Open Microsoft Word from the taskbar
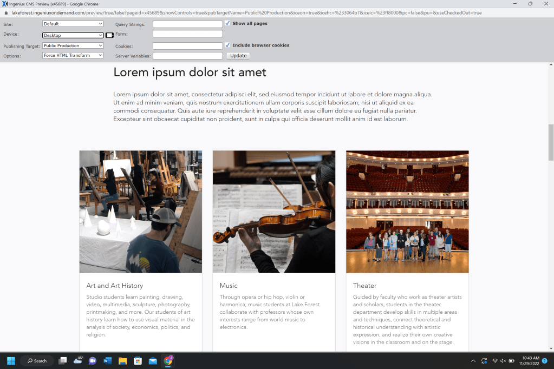 point(107,361)
